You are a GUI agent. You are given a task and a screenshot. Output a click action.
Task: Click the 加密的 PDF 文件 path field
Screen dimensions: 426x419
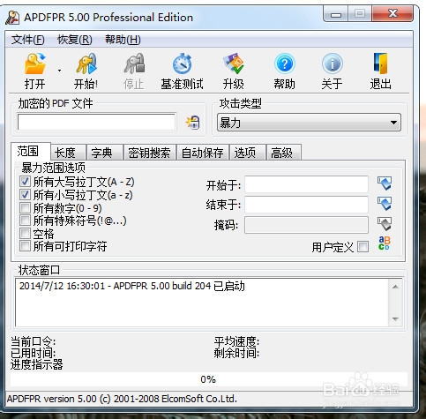click(x=97, y=122)
